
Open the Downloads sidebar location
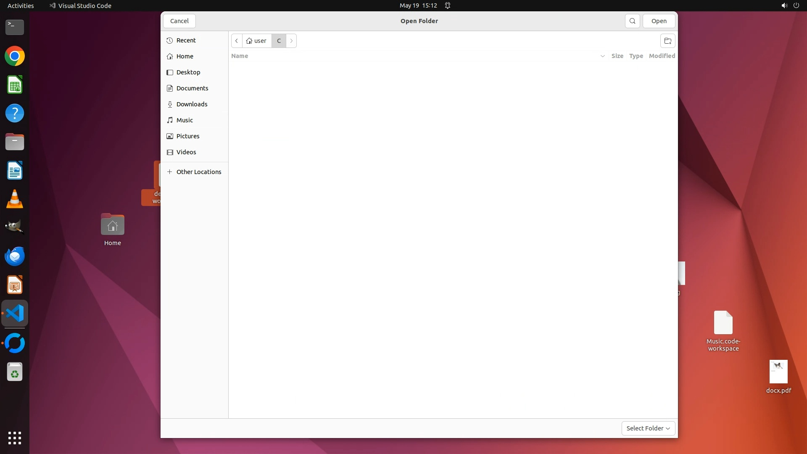(x=192, y=104)
